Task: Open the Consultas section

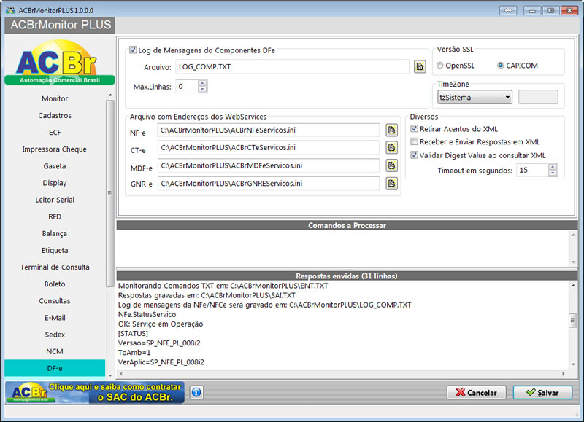Action: [x=55, y=301]
